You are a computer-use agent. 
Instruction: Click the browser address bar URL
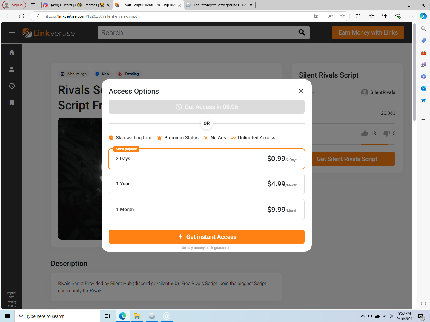91,16
